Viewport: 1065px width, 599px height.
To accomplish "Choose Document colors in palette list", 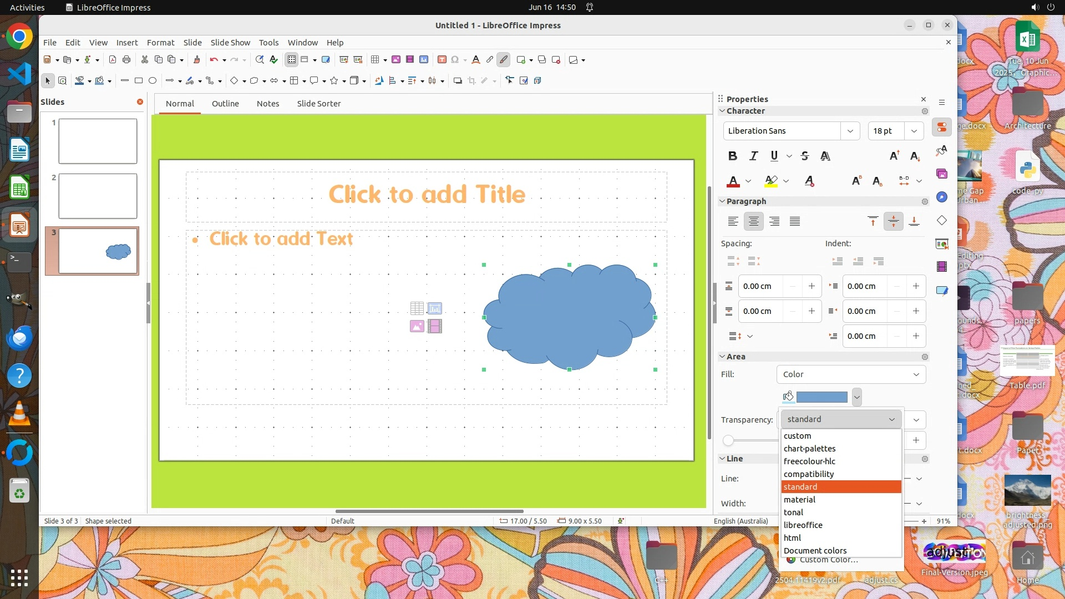I will click(815, 551).
